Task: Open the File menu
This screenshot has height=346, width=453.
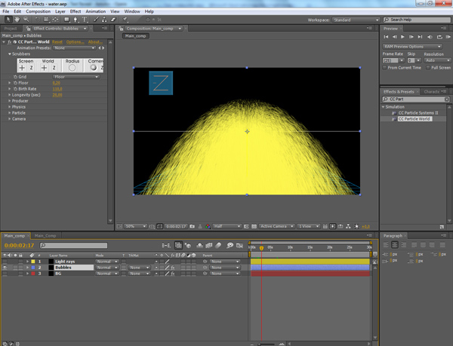Action: (6, 11)
